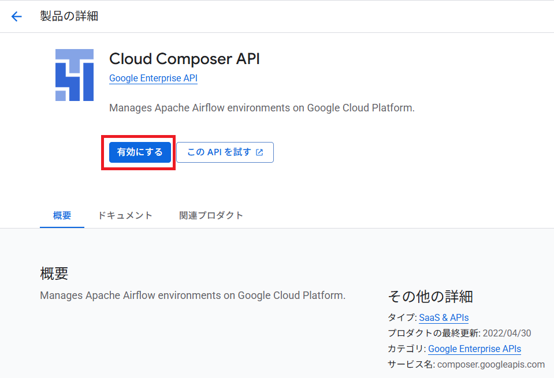Click the Cloud Composer product logo

[x=75, y=75]
